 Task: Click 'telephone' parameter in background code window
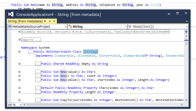click(107, 5)
